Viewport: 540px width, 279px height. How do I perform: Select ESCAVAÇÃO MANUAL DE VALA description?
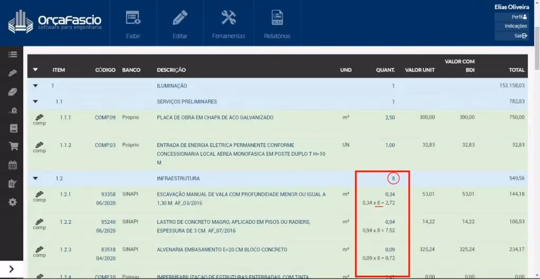(x=241, y=198)
